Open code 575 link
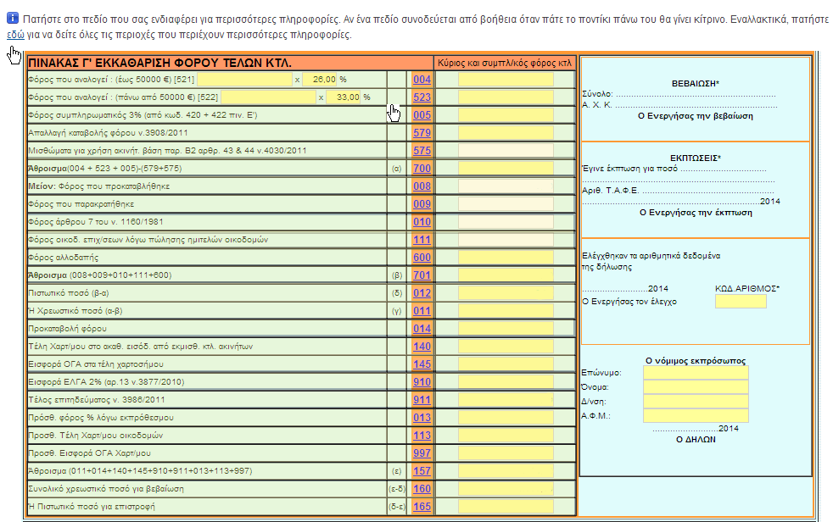 coord(422,151)
